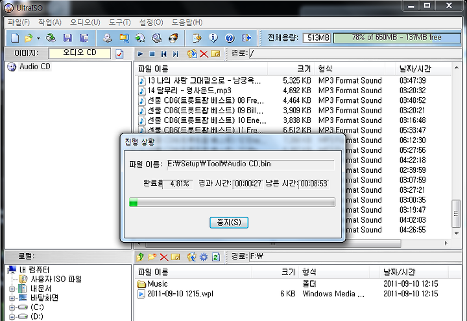Image resolution: width=467 pixels, height=321 pixels.
Task: Click the Open file folder icon
Action: tap(29, 38)
